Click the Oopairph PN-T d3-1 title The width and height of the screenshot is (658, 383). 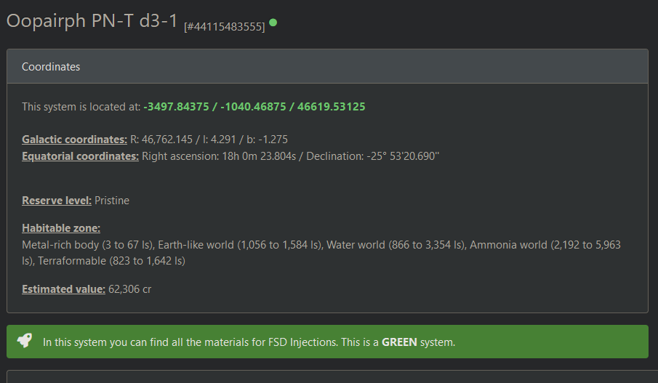coord(92,20)
